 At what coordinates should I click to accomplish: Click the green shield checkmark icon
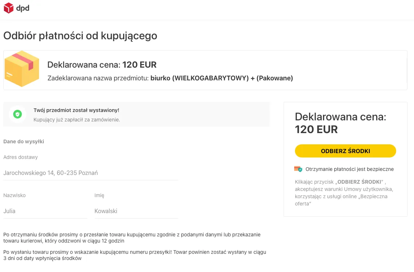tap(17, 114)
